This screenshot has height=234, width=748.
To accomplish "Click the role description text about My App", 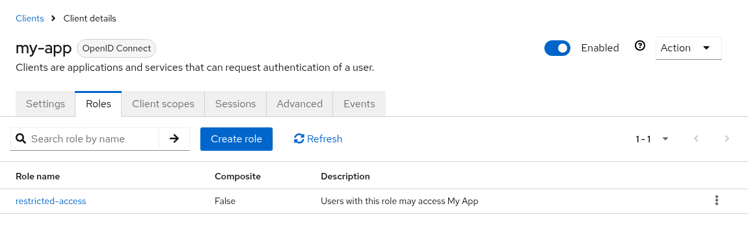I will pos(399,201).
